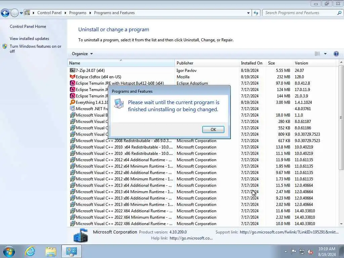344x258 pixels.
Task: Sort by the Publisher column header
Action: pos(207,63)
